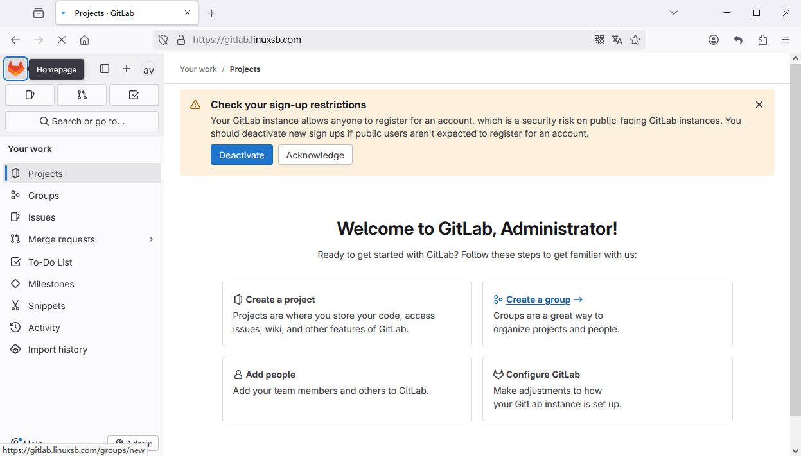
Task: Open the plus create new menu
Action: point(127,69)
